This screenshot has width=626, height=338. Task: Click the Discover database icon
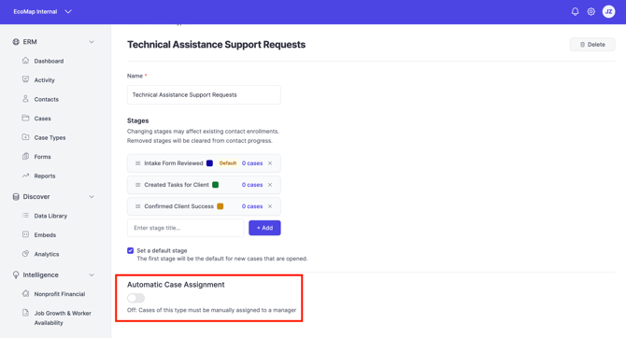(16, 197)
